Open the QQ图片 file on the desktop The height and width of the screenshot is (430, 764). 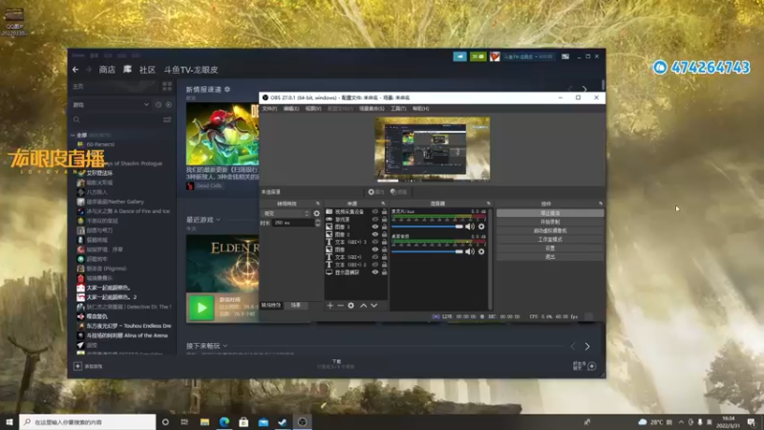[x=13, y=20]
